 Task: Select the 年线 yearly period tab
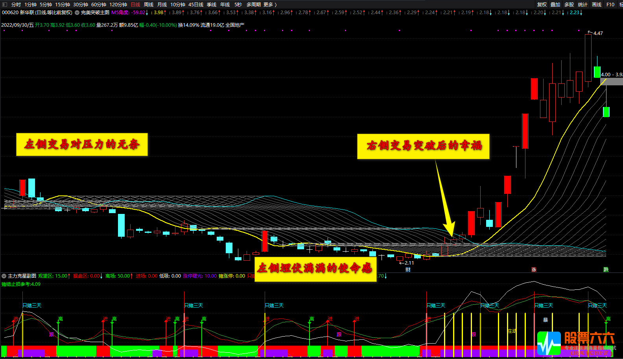click(225, 4)
